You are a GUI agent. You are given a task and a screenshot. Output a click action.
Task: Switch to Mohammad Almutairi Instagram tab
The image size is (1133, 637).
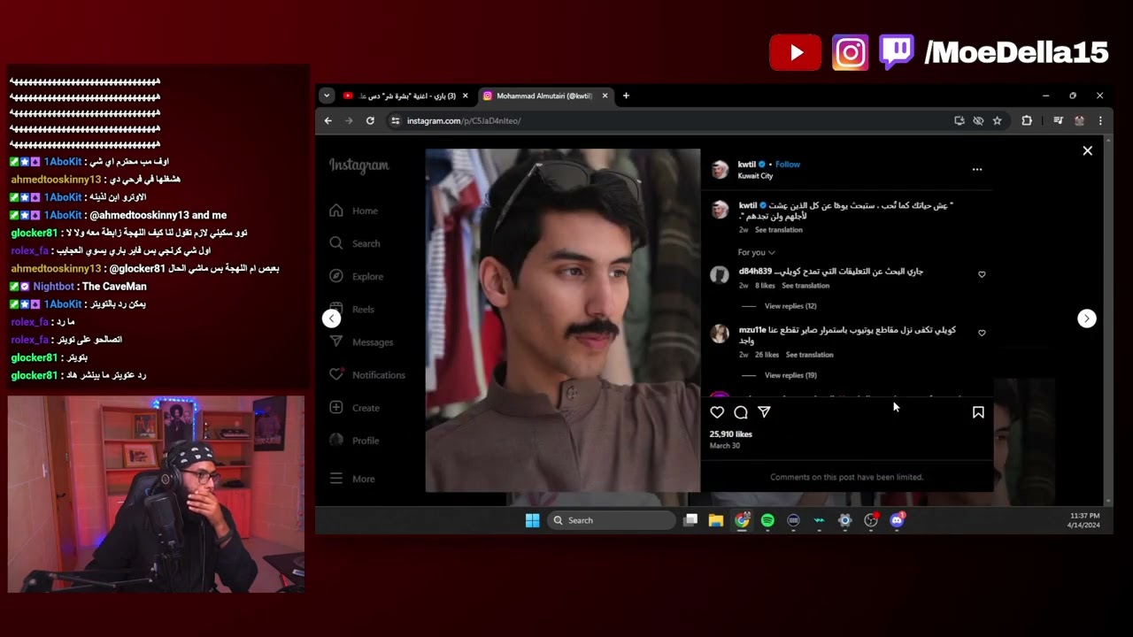[545, 96]
